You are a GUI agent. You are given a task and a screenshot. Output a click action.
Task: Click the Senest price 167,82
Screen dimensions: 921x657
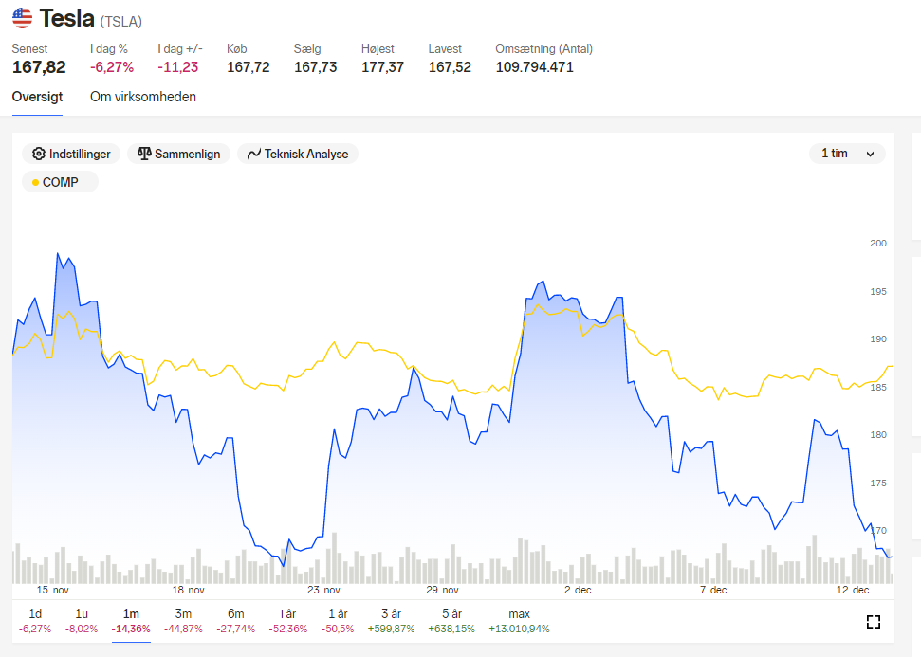(39, 67)
